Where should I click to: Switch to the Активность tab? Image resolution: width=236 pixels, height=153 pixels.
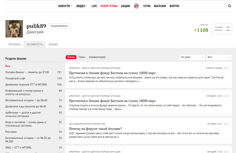[x=35, y=45]
